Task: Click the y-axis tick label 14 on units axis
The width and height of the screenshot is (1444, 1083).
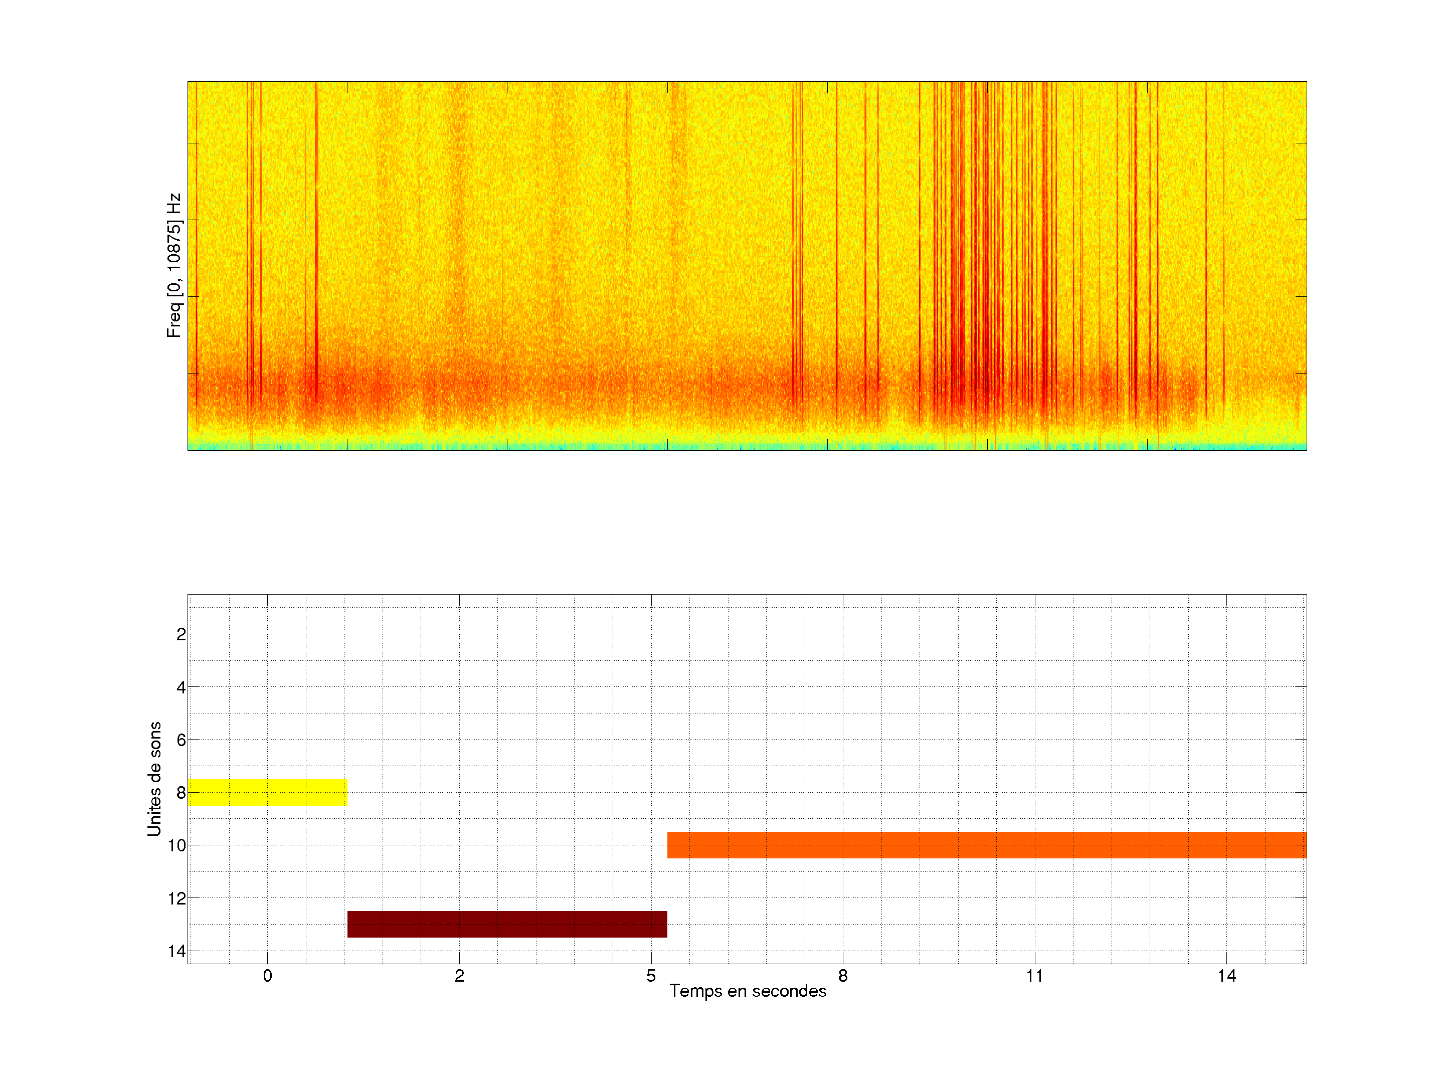Action: click(x=177, y=951)
